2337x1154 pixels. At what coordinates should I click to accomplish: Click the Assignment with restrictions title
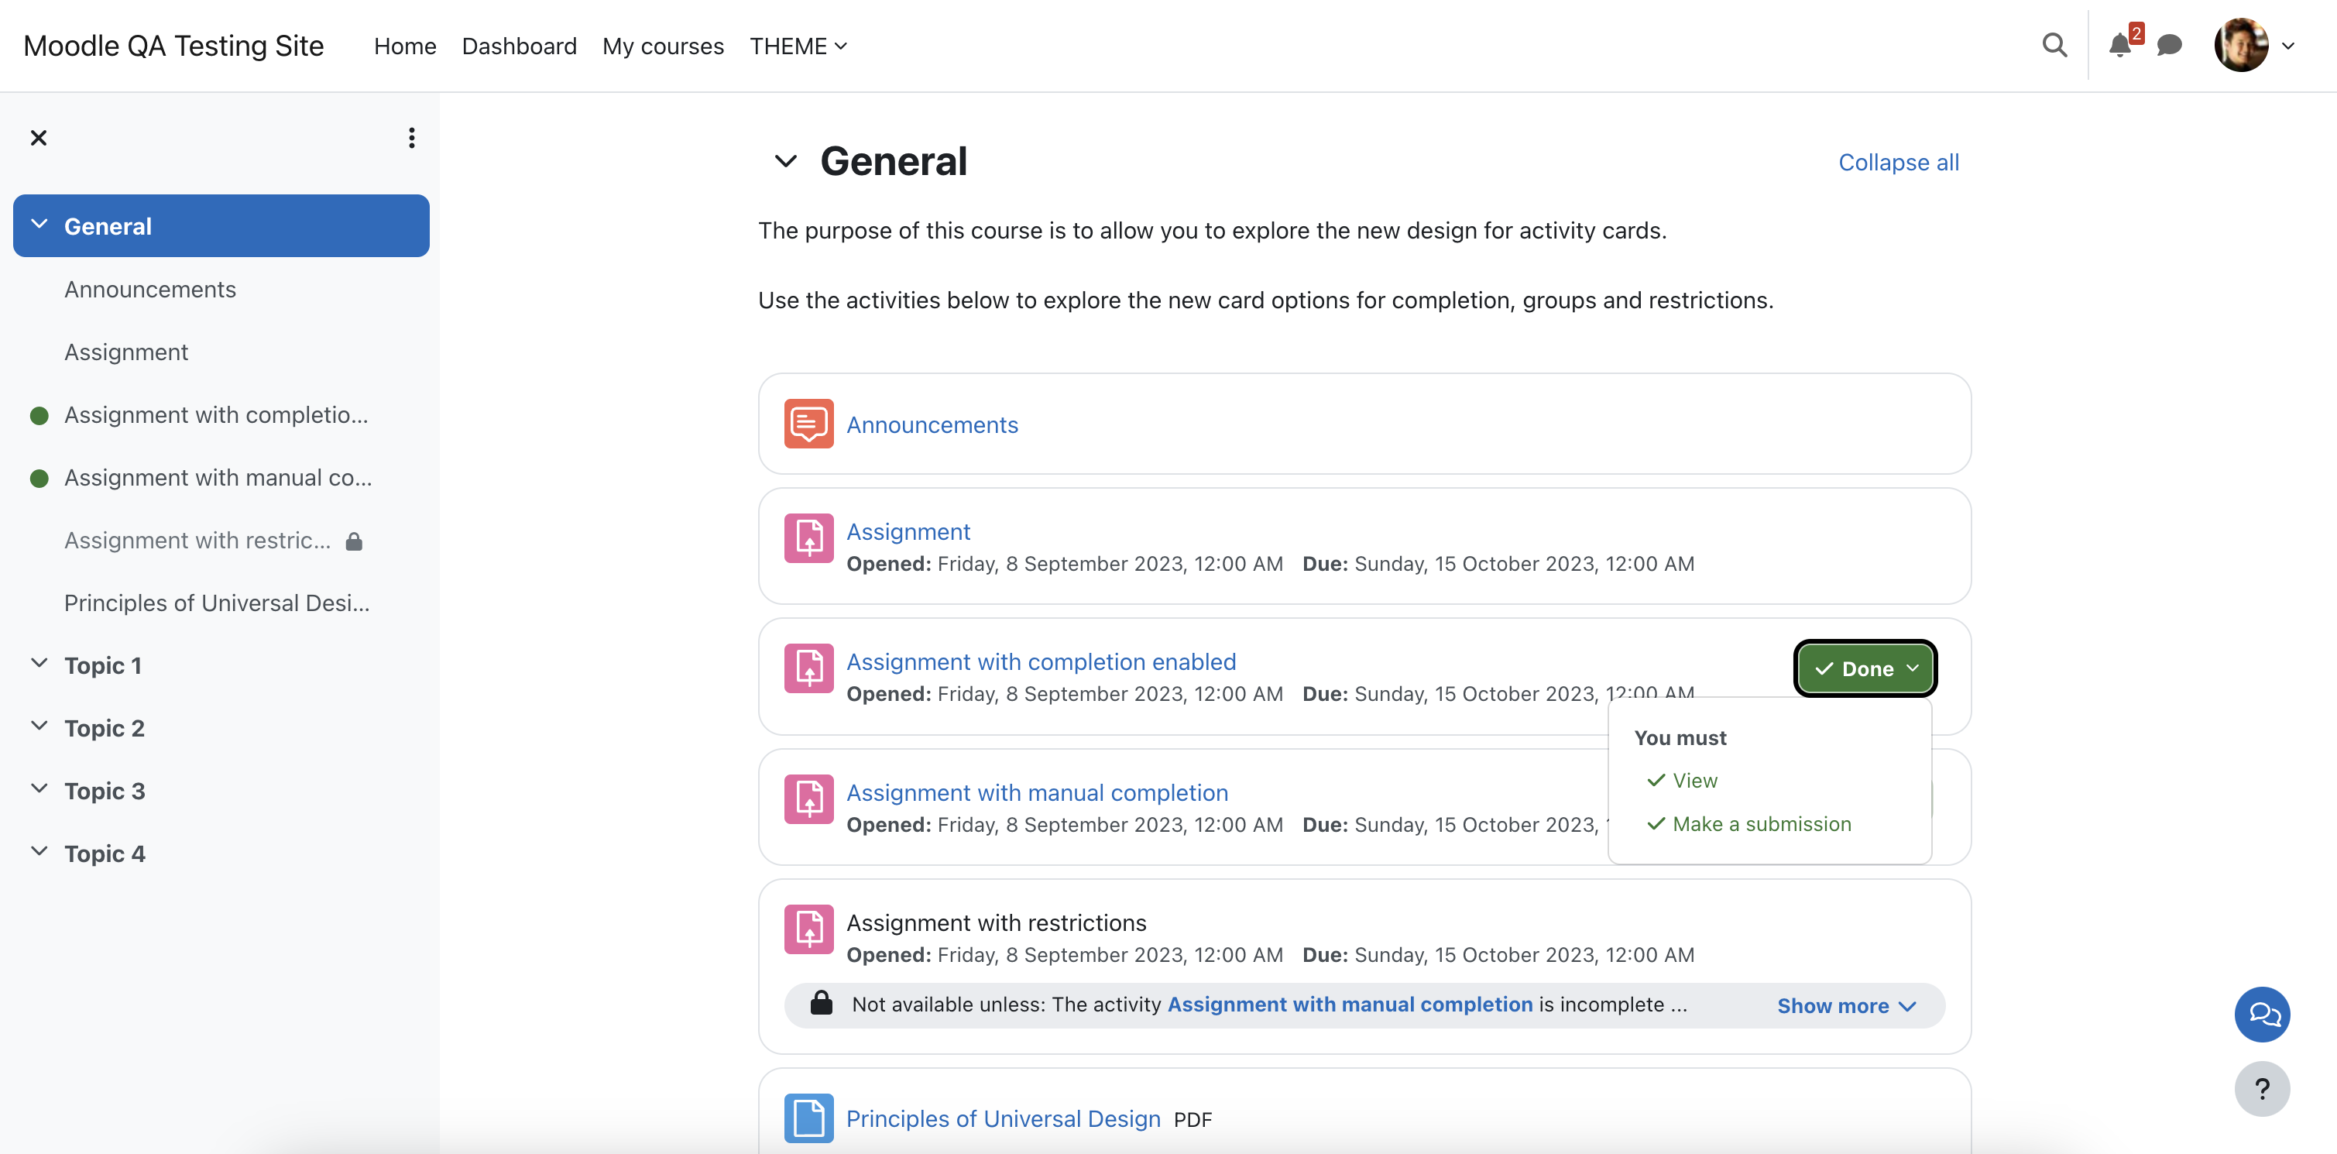[x=996, y=922]
